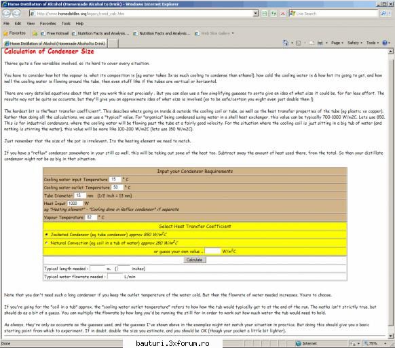Click the browser Back arrow button

7,14
